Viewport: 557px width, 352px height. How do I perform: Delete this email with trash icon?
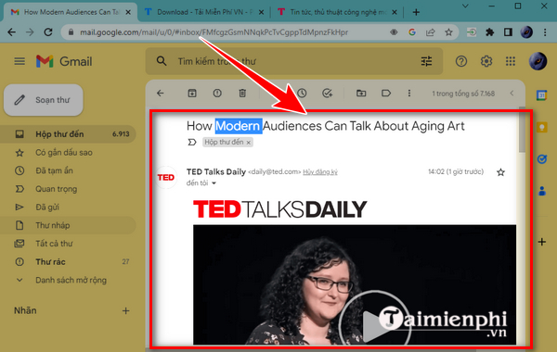click(242, 94)
